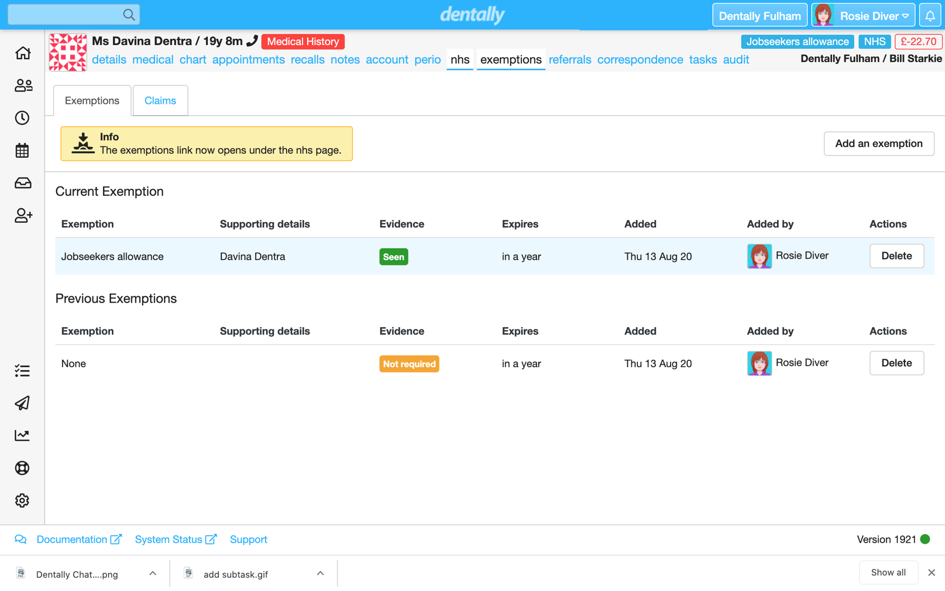Viewport: 945px width, 591px height.
Task: Open the reports chart icon
Action: click(x=23, y=436)
